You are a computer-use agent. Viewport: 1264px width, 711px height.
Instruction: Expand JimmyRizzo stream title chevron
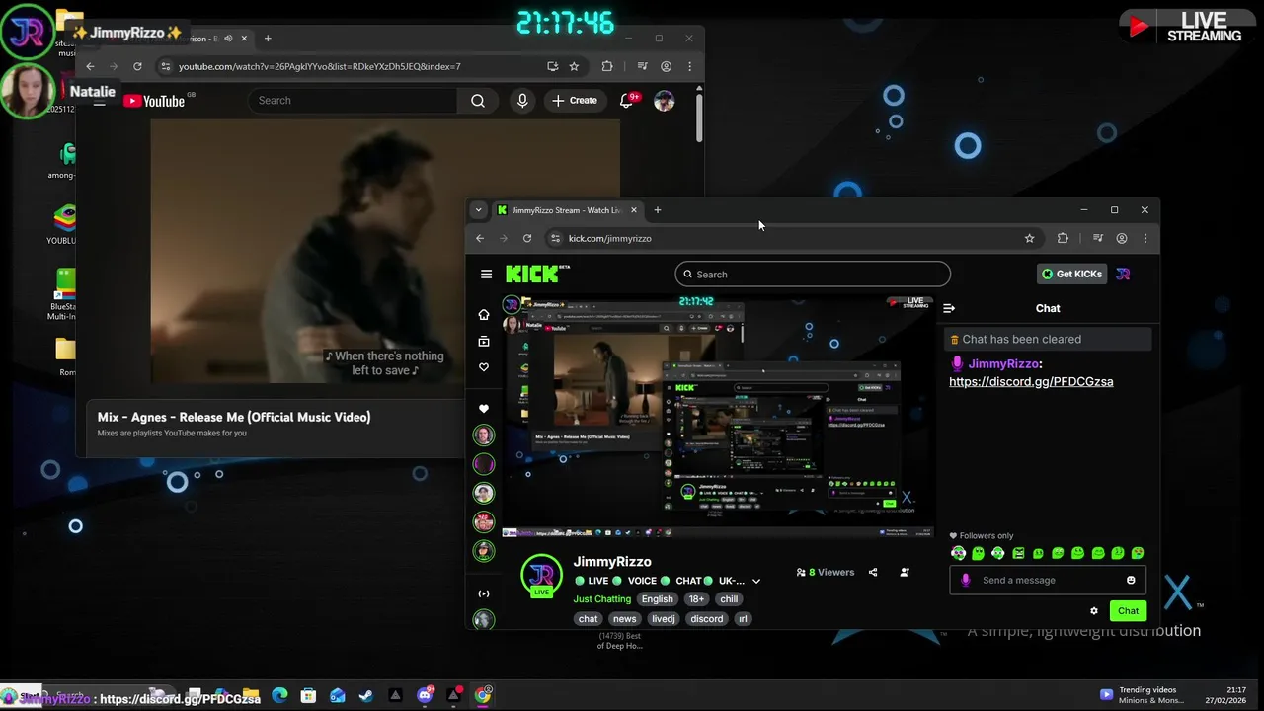click(756, 582)
